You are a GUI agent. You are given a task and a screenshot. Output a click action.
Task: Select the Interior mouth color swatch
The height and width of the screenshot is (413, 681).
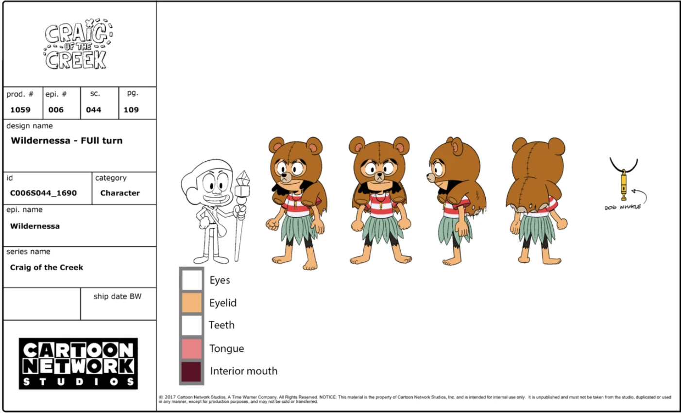click(x=191, y=370)
